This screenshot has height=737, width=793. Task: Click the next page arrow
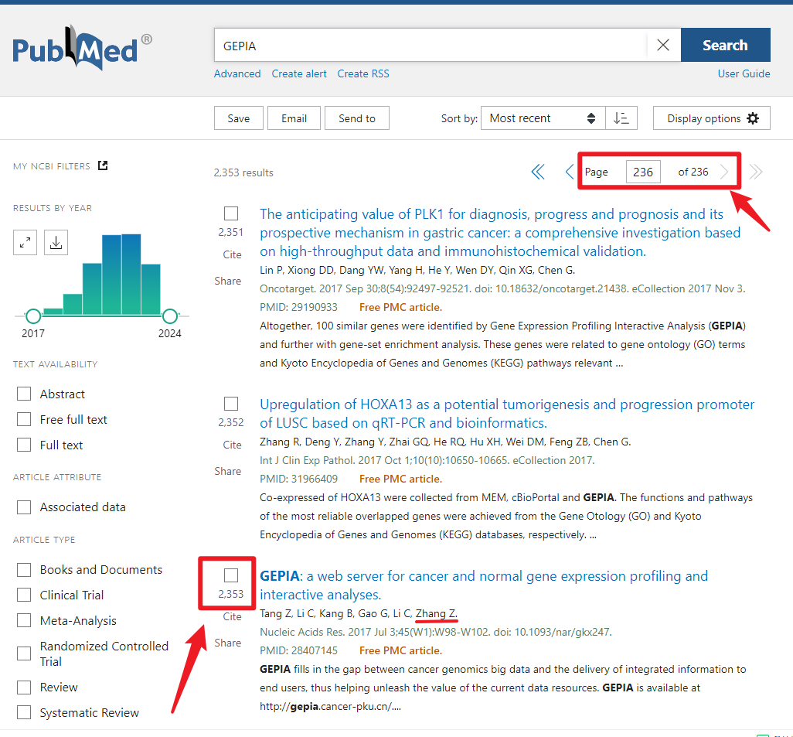724,172
